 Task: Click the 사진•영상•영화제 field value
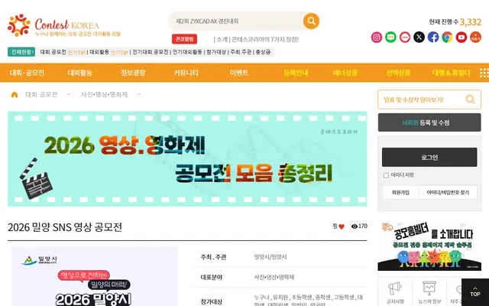(274, 277)
